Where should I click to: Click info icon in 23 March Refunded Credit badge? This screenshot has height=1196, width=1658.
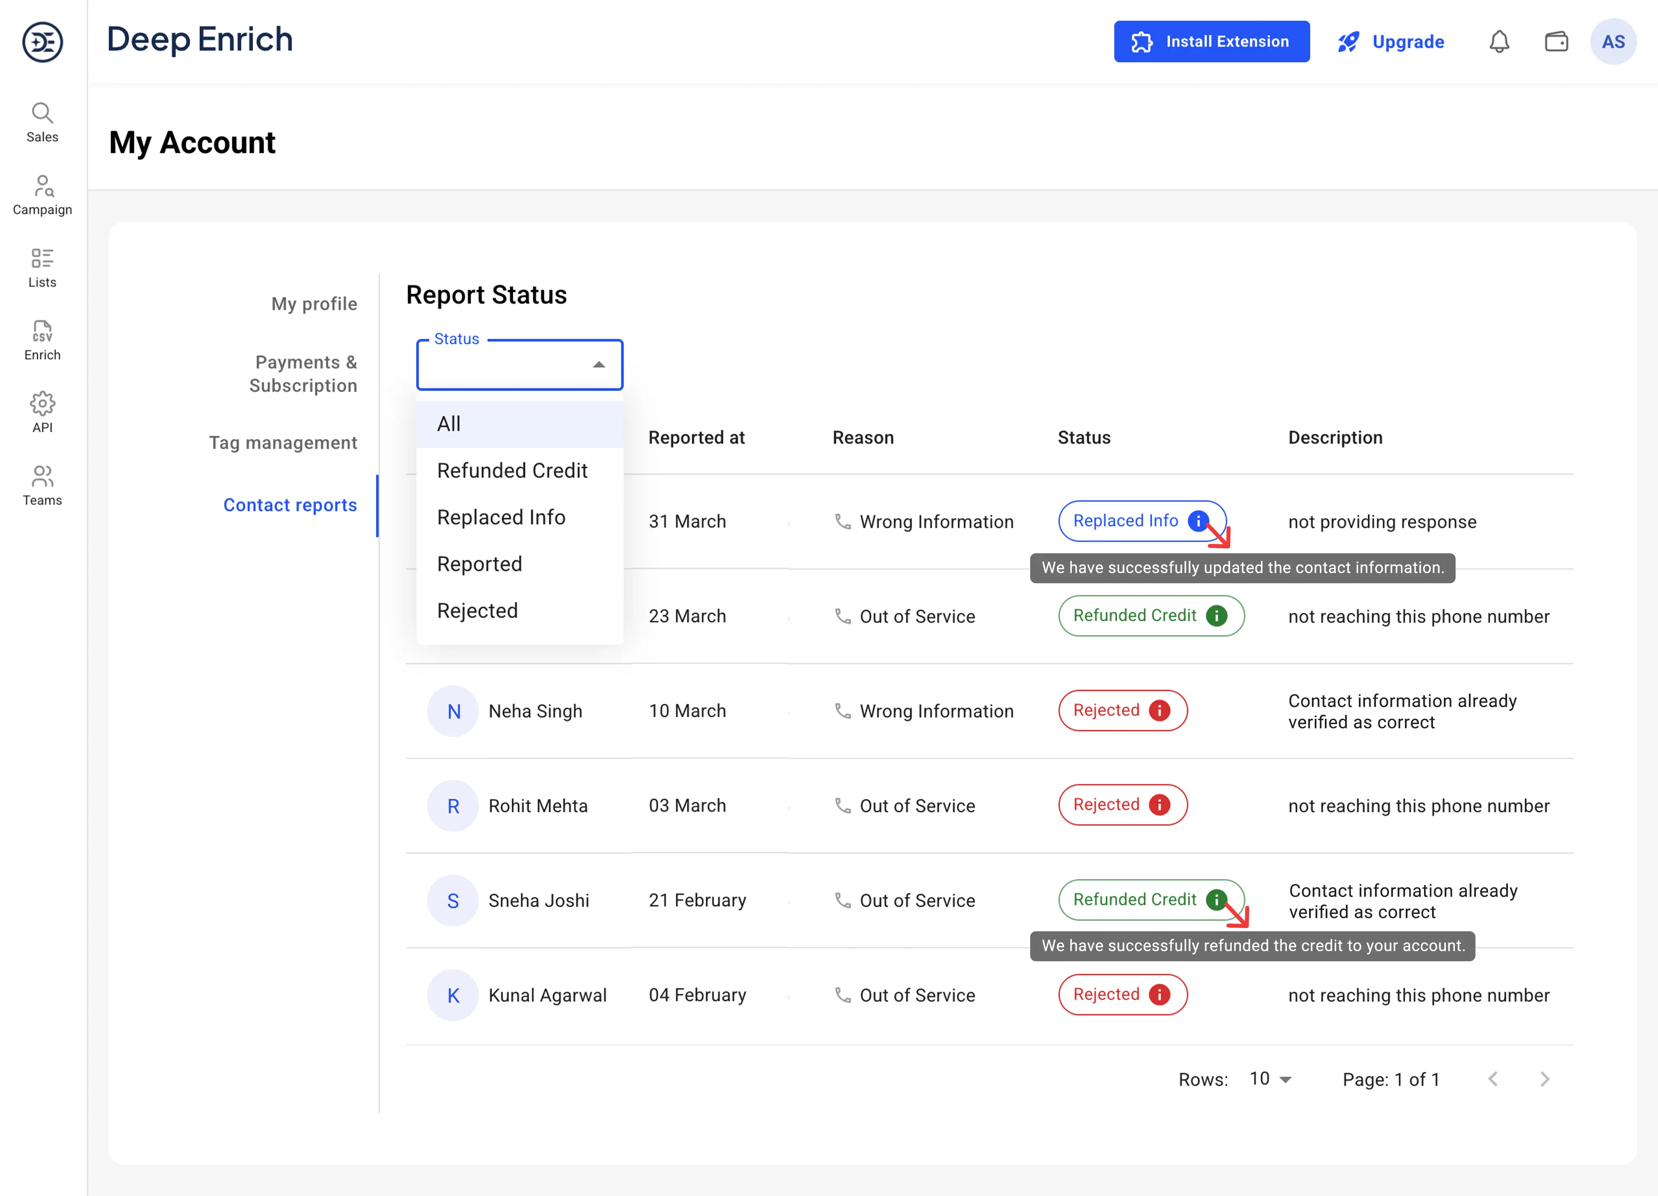(x=1216, y=616)
